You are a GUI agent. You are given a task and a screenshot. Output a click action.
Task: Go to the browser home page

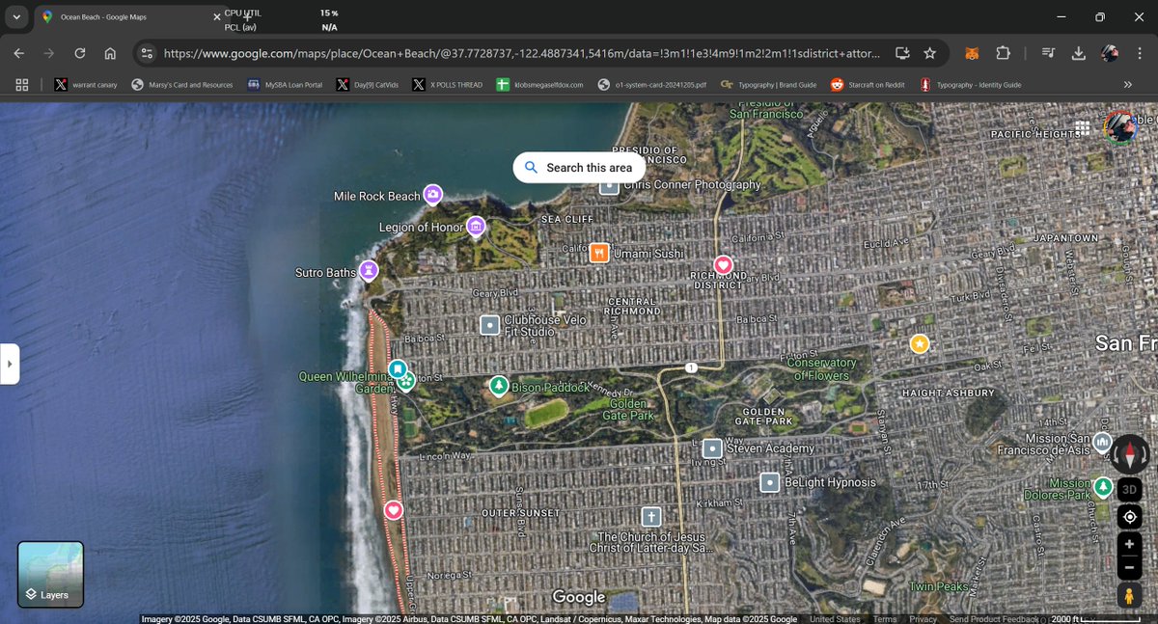pos(111,53)
